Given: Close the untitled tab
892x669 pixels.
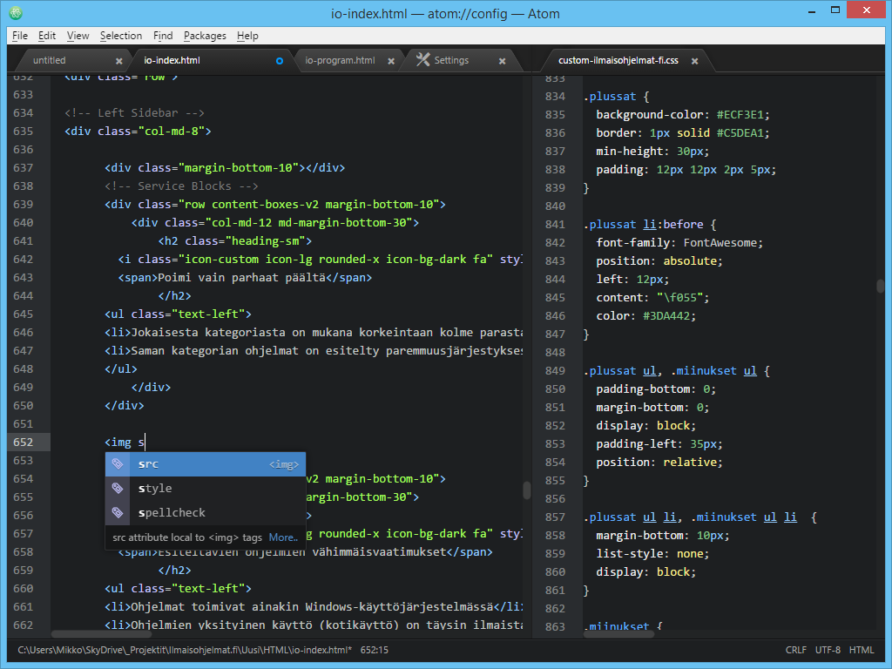Looking at the screenshot, I should (118, 61).
